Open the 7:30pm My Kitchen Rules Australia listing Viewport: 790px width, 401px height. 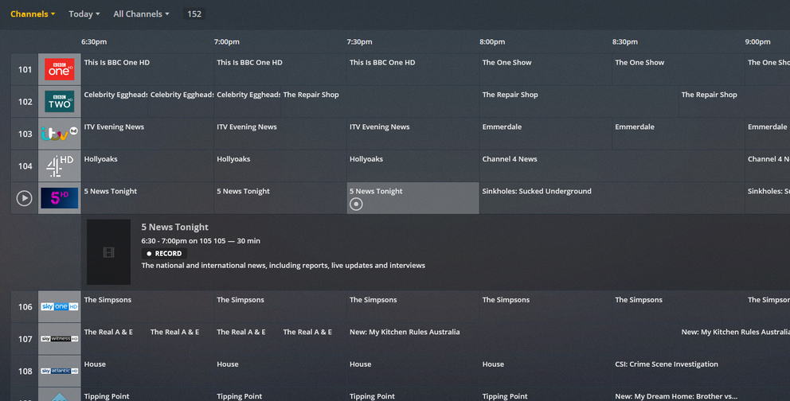(512, 339)
